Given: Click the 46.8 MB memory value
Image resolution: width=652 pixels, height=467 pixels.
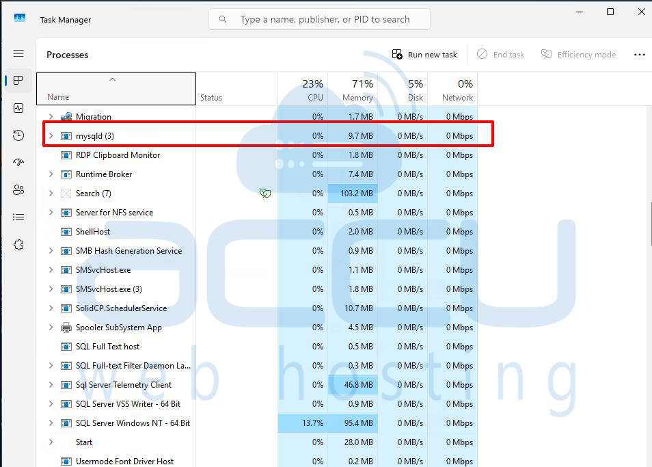Looking at the screenshot, I should click(x=358, y=385).
